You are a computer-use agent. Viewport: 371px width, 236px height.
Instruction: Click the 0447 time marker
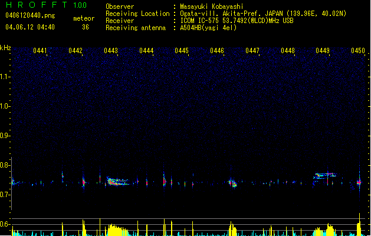point(252,51)
